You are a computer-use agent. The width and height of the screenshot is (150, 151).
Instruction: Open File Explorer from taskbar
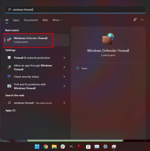click(x=54, y=147)
